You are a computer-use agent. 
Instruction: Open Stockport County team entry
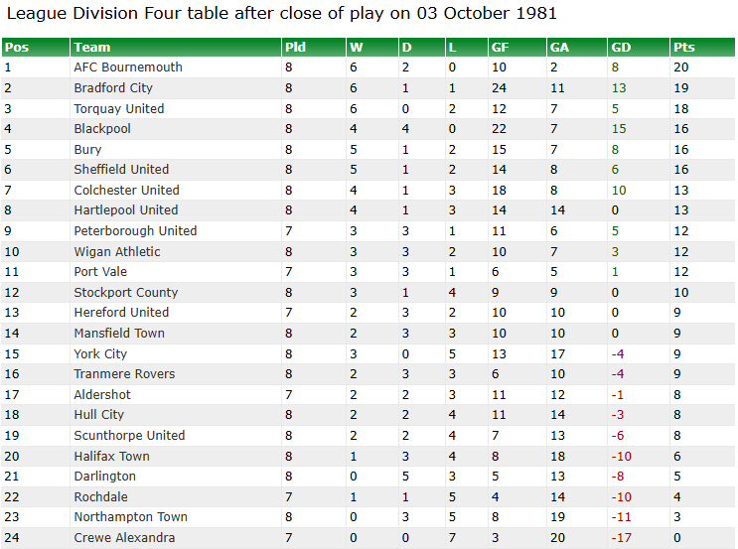tap(126, 293)
